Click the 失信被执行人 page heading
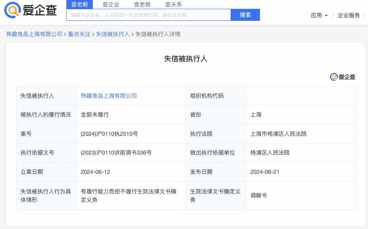368x229 pixels. 186,59
